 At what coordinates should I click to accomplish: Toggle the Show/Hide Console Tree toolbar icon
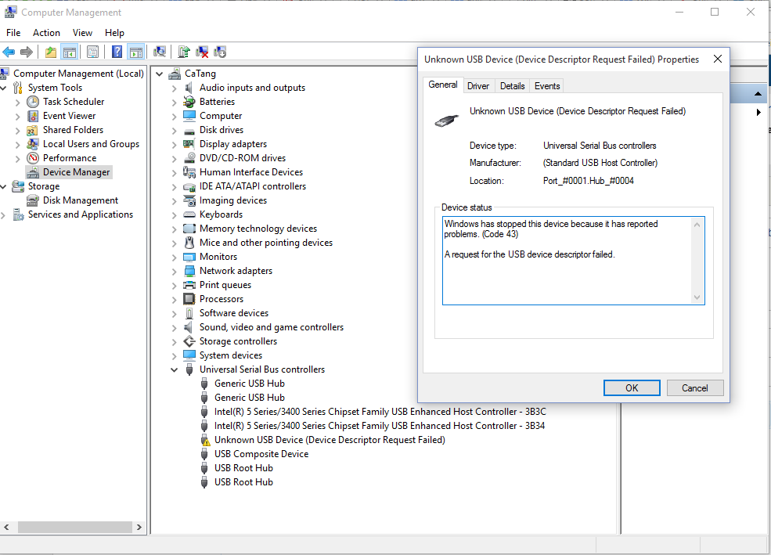70,52
